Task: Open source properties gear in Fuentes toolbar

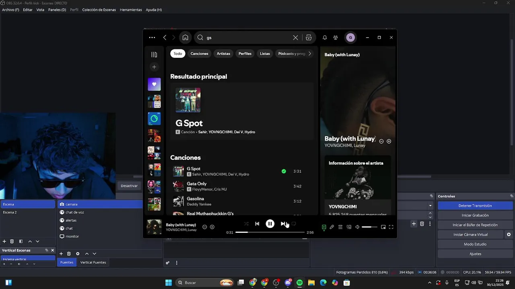Action: click(78, 254)
